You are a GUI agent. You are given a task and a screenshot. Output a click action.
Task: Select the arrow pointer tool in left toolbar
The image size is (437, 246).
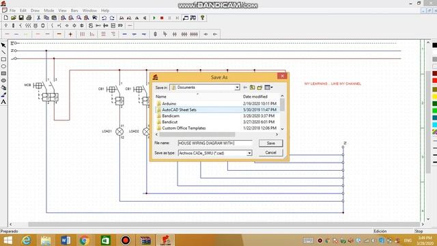click(x=3, y=45)
